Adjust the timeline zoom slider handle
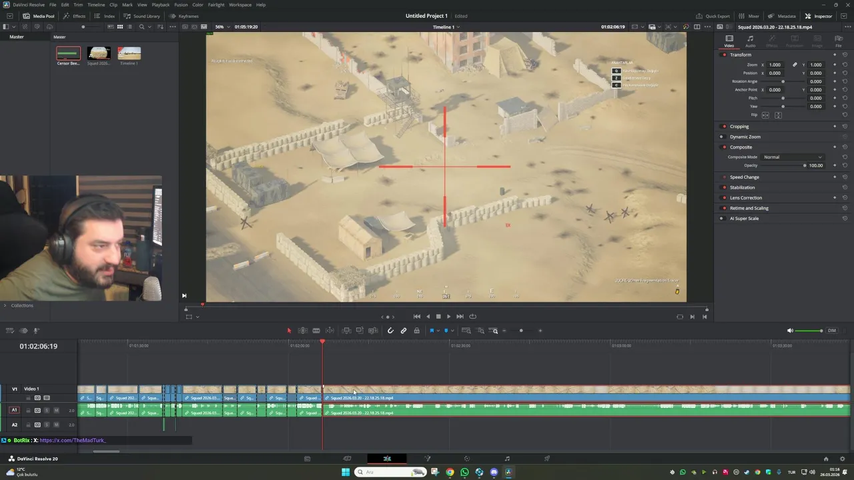This screenshot has height=480, width=854. (x=521, y=331)
